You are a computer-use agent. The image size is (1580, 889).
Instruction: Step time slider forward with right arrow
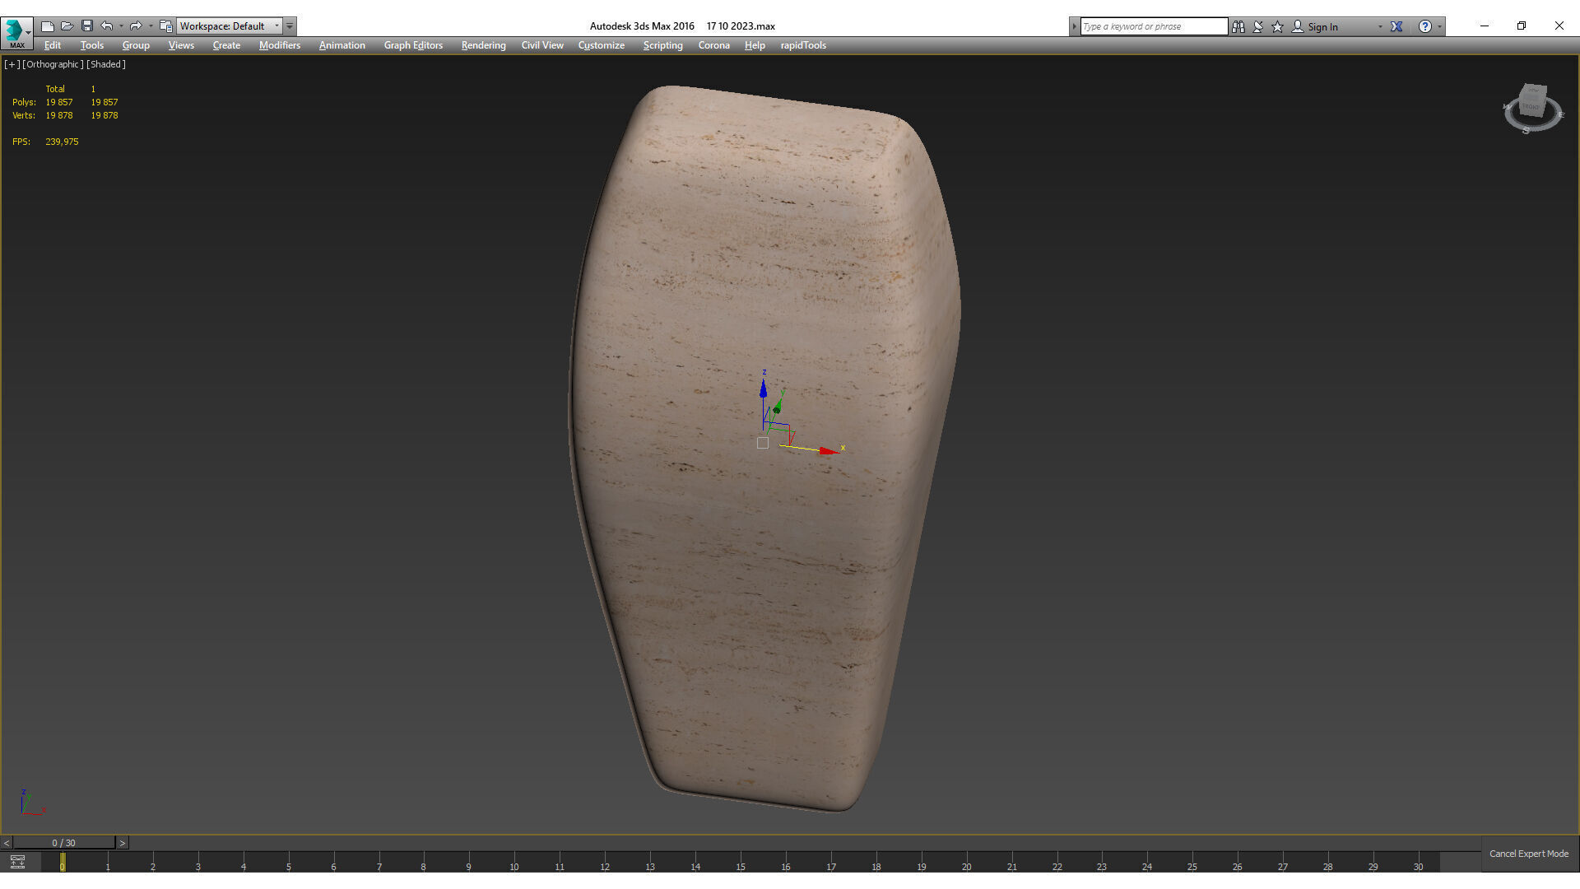tap(123, 843)
